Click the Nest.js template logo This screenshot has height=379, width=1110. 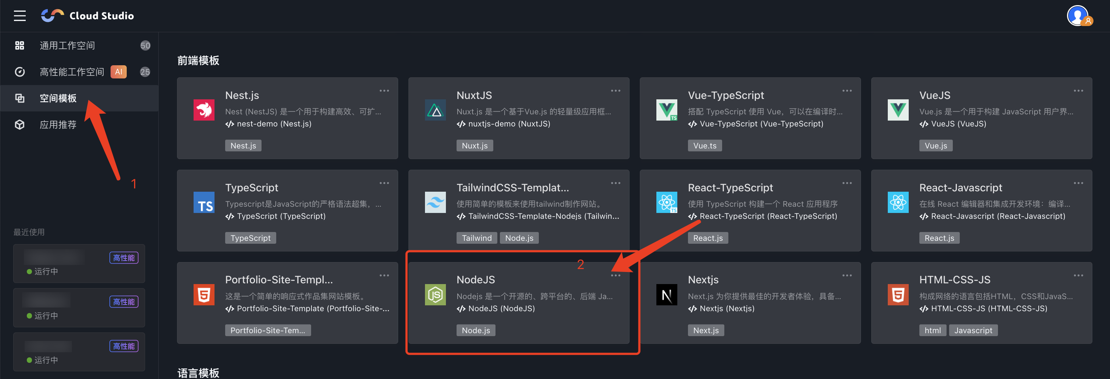coord(204,110)
